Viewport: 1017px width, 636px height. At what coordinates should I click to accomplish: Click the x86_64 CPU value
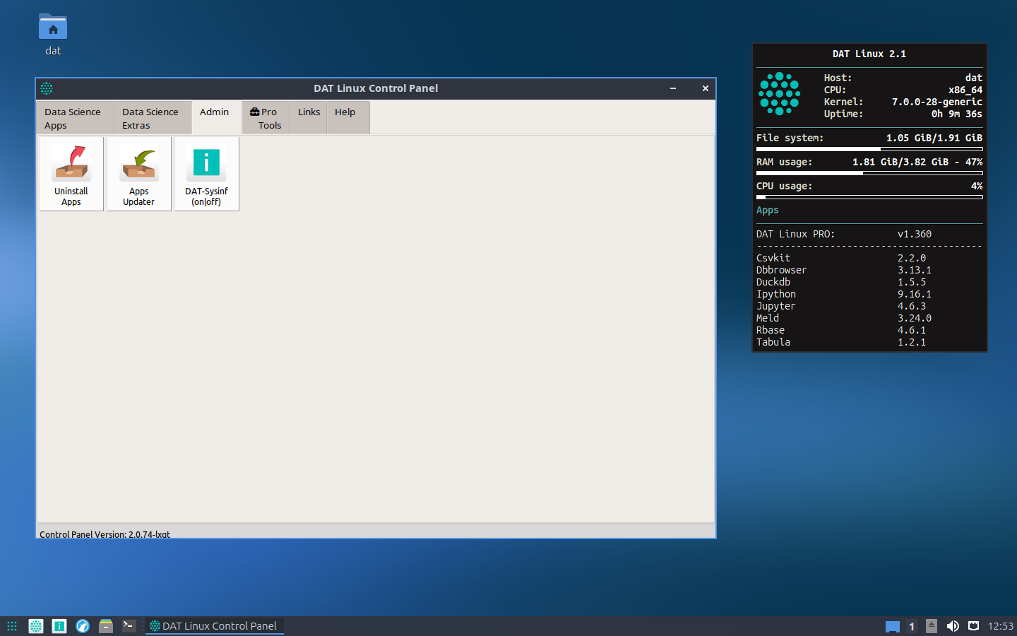(x=965, y=90)
